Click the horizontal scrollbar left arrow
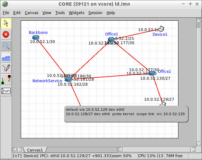Image resolution: width=202 pixels, height=160 pixels. click(x=120, y=150)
